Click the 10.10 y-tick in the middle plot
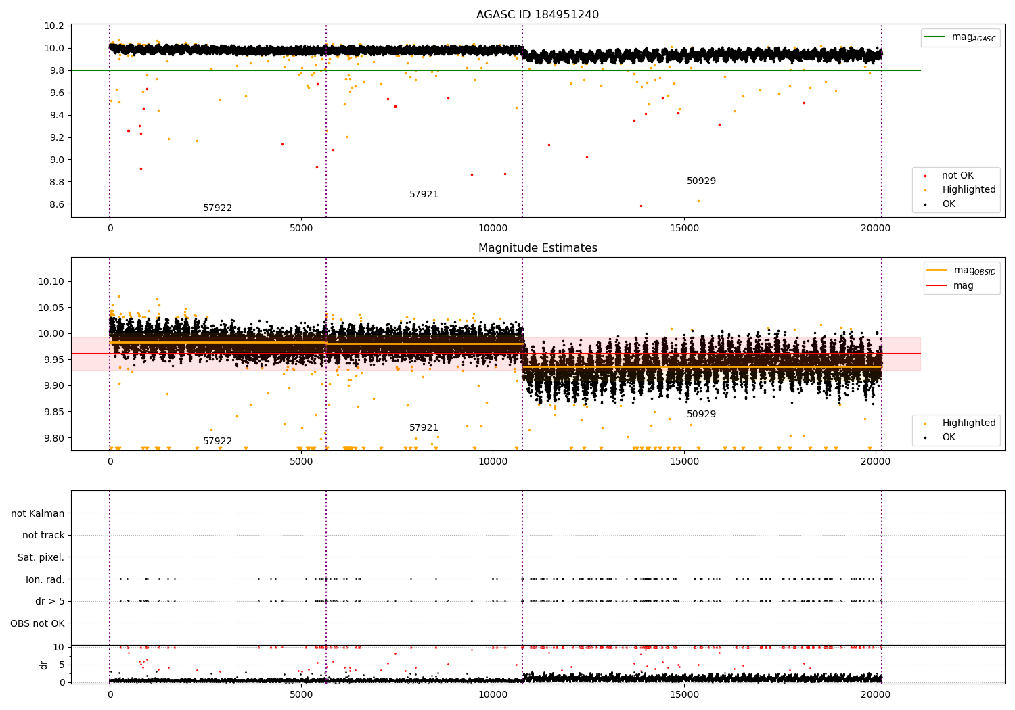This screenshot has height=710, width=1015. pyautogui.click(x=51, y=281)
